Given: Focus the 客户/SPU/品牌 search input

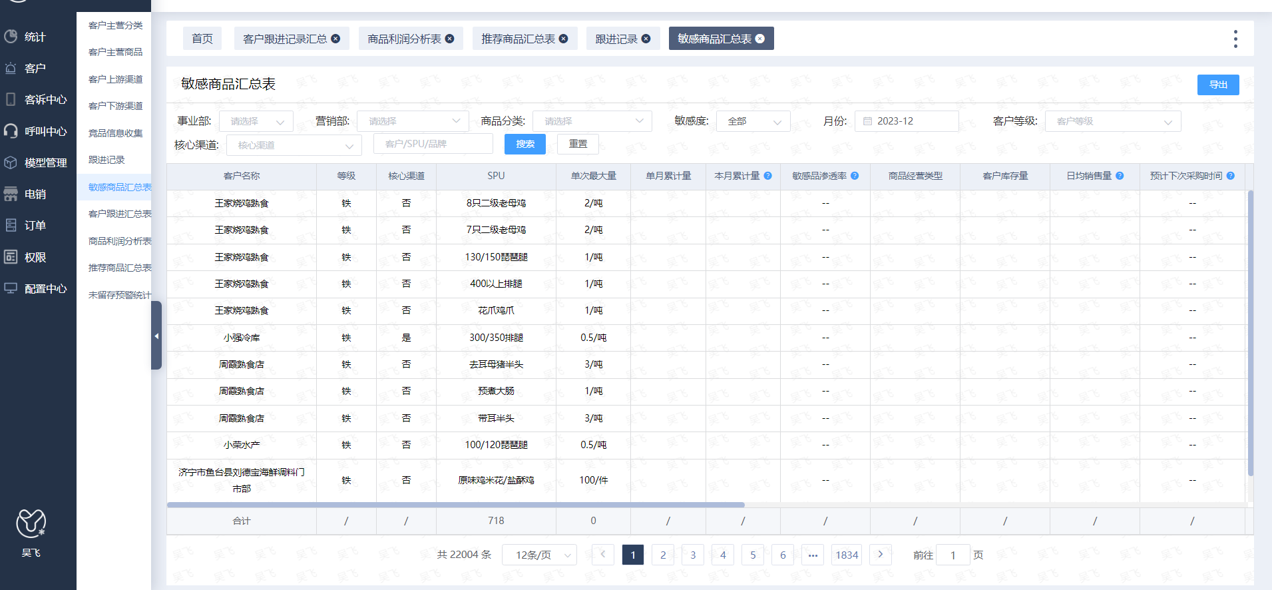Looking at the screenshot, I should (433, 144).
